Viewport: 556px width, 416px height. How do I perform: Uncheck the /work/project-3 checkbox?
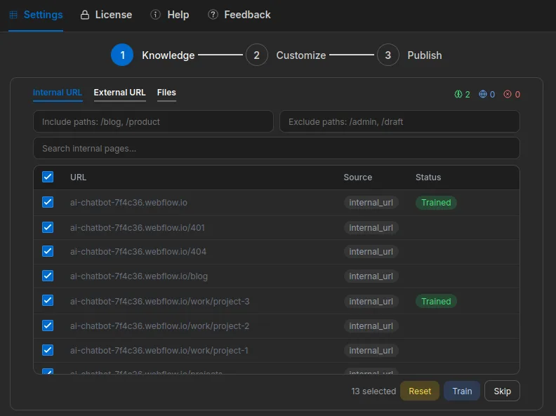(x=48, y=300)
